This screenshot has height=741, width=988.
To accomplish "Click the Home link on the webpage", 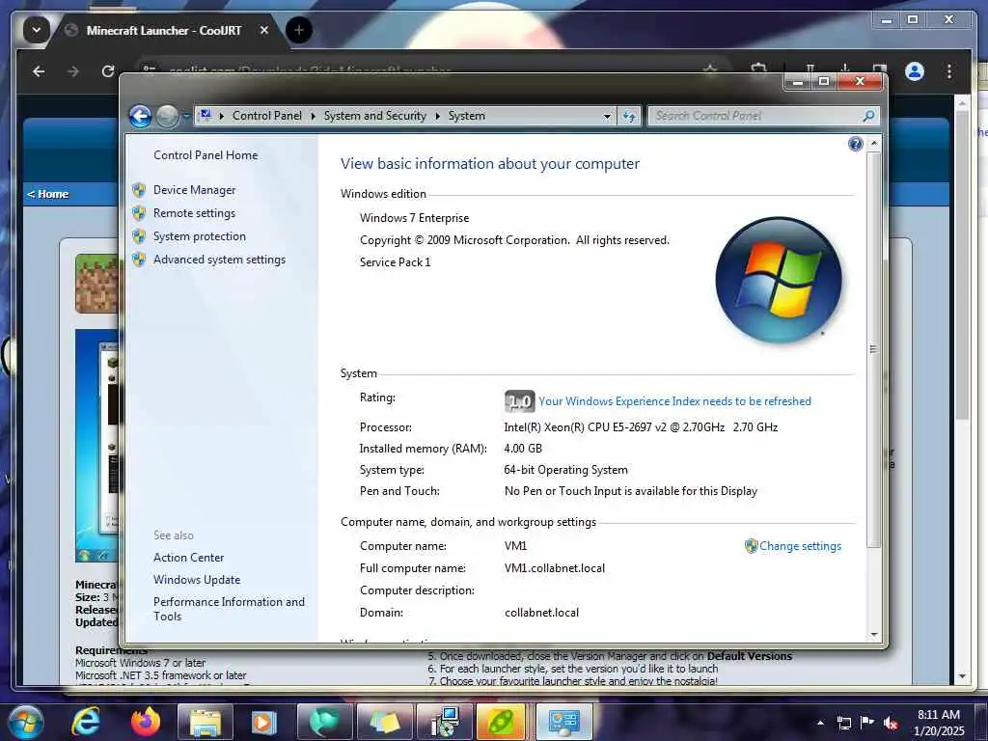I will [48, 194].
